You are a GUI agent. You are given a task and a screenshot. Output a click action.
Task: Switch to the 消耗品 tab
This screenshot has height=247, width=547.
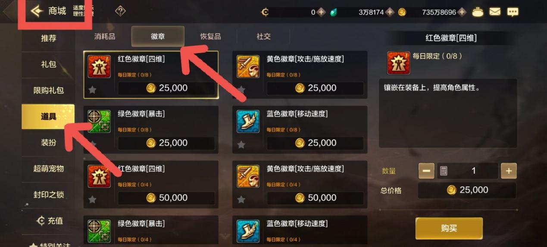pos(105,37)
